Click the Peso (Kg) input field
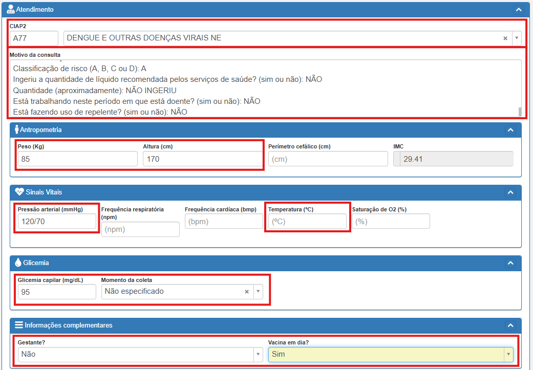 coord(77,159)
